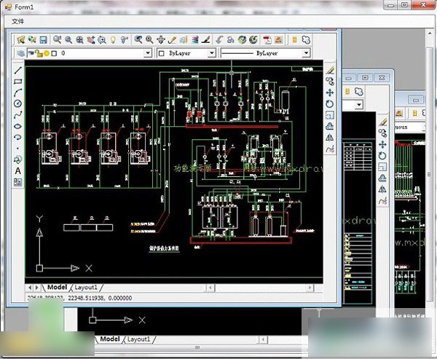This screenshot has width=437, height=359.
Task: Click the pan cross-arrows icon in the top toolbar
Action: (x=161, y=40)
